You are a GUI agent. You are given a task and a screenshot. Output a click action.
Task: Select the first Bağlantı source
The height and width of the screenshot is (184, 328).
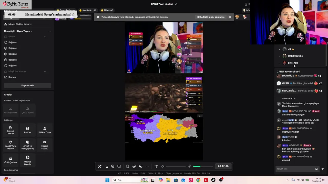pos(27,42)
